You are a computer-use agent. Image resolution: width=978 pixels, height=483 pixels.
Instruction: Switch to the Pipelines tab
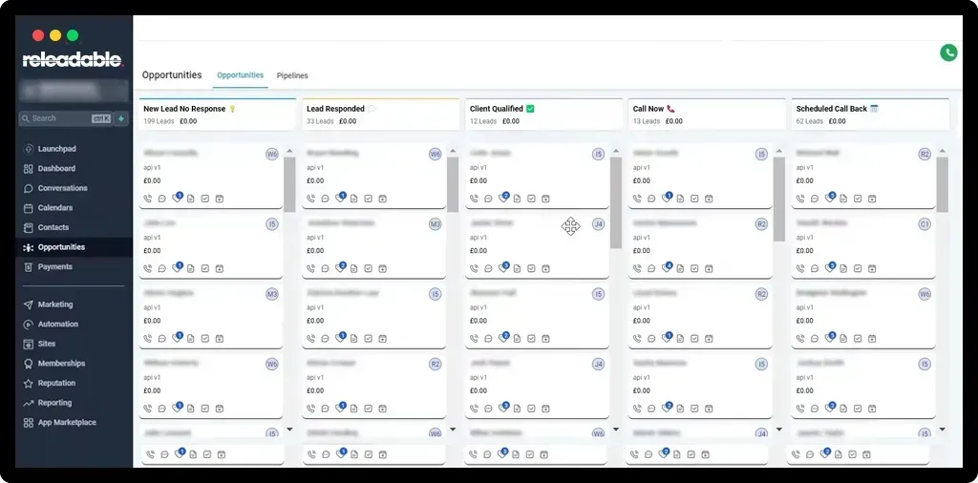tap(292, 75)
